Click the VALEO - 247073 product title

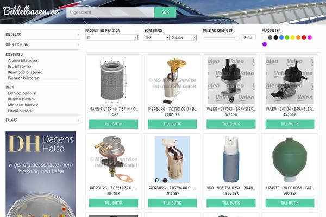(231, 109)
